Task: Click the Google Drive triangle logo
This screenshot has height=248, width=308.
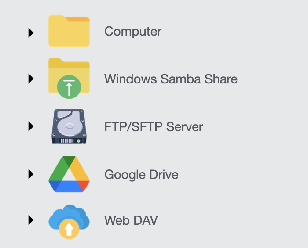Action: (69, 174)
